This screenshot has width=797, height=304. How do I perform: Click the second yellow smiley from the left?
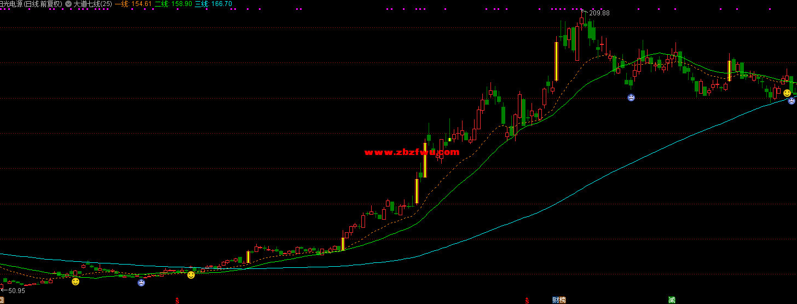click(x=191, y=275)
